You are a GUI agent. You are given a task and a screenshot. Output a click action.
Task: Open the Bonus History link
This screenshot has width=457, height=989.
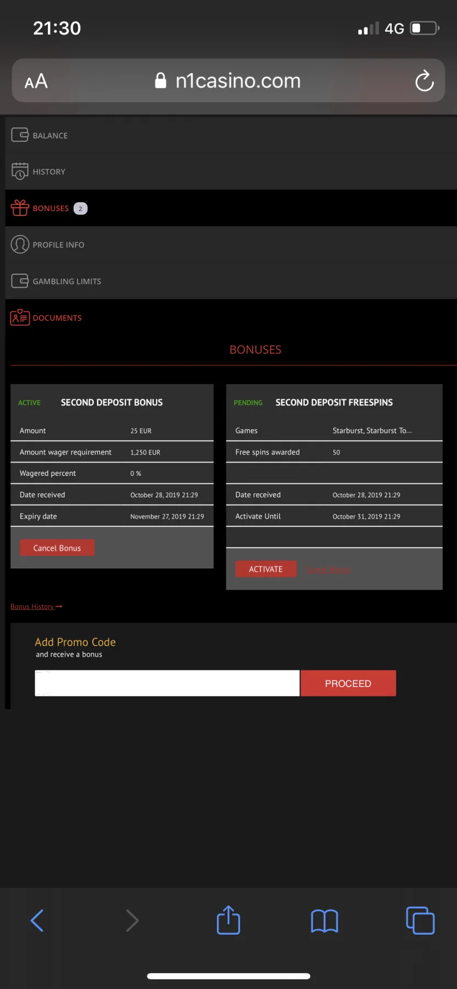click(x=36, y=607)
